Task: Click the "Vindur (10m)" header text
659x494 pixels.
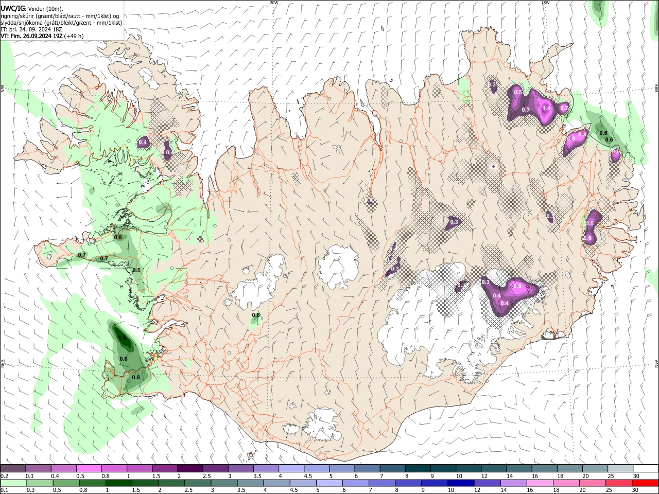Action: coord(45,9)
